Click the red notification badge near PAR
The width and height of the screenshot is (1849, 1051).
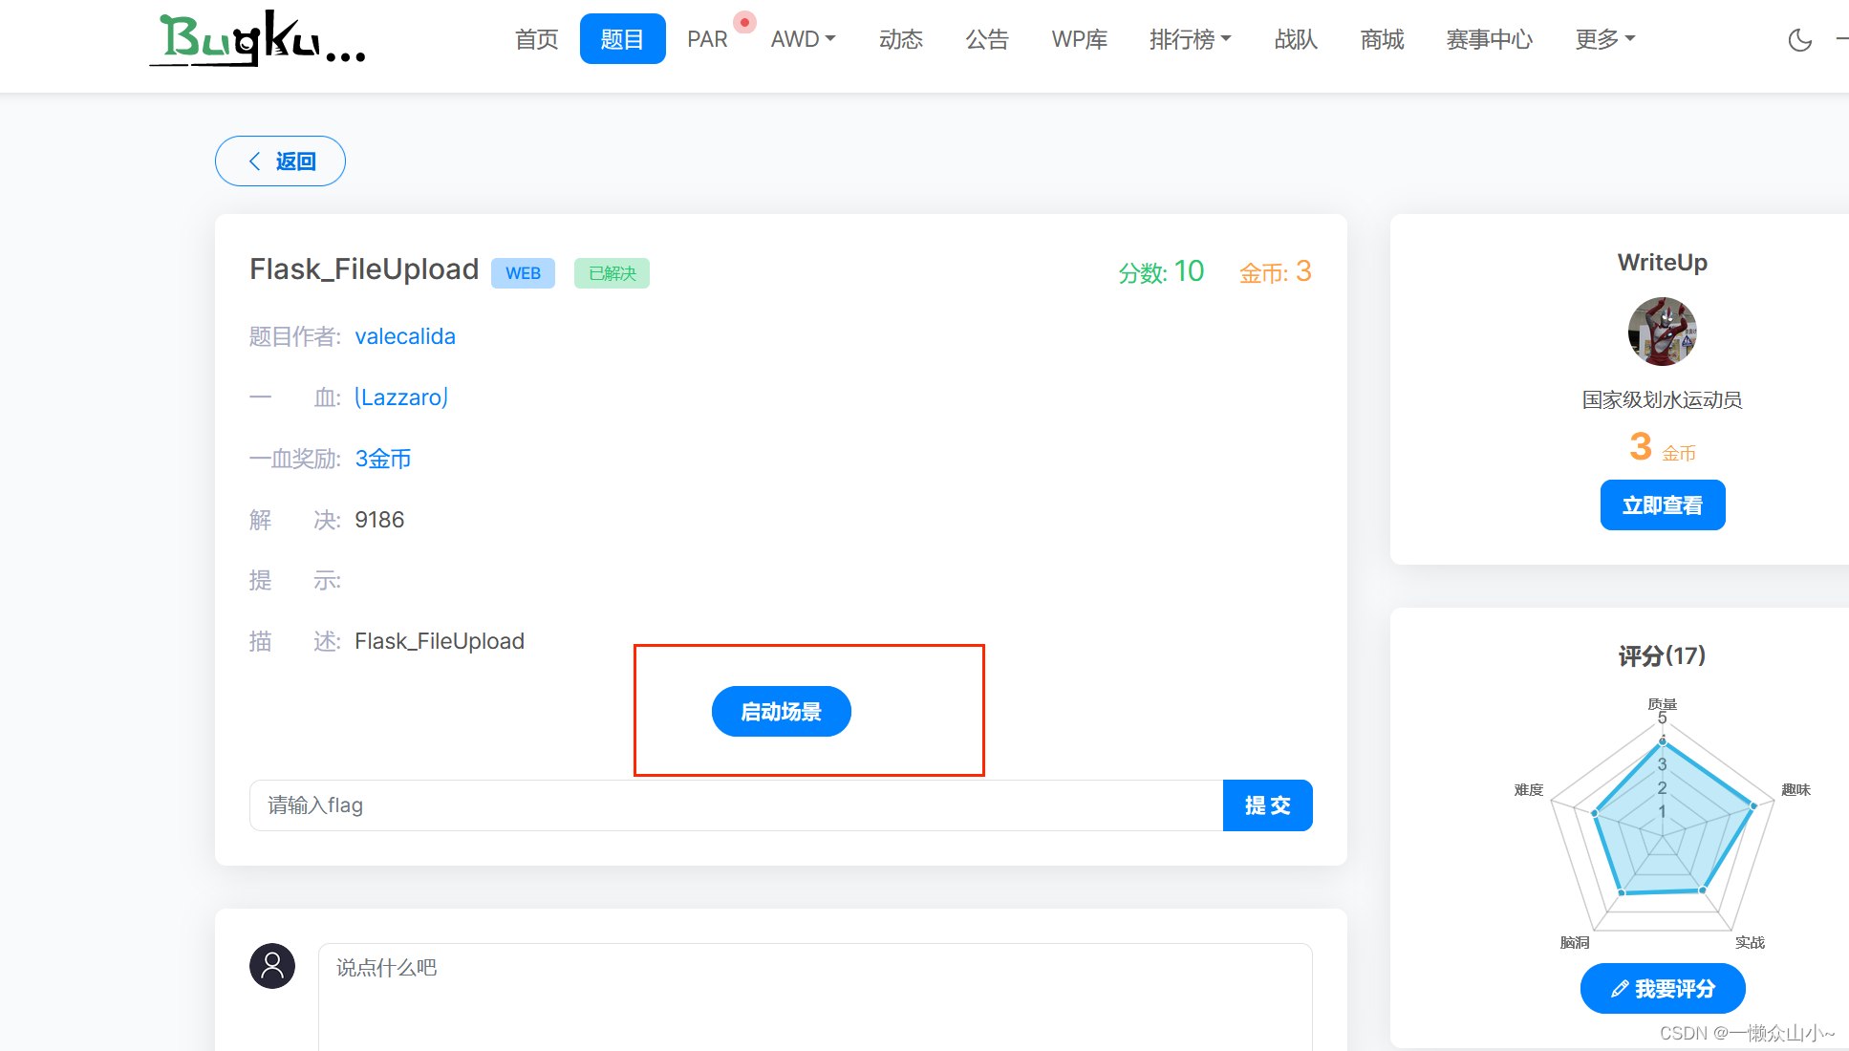tap(744, 21)
